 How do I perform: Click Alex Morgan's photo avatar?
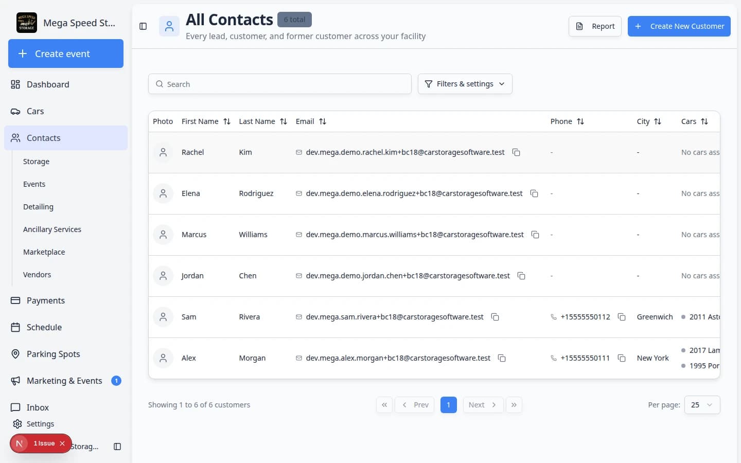click(x=163, y=358)
